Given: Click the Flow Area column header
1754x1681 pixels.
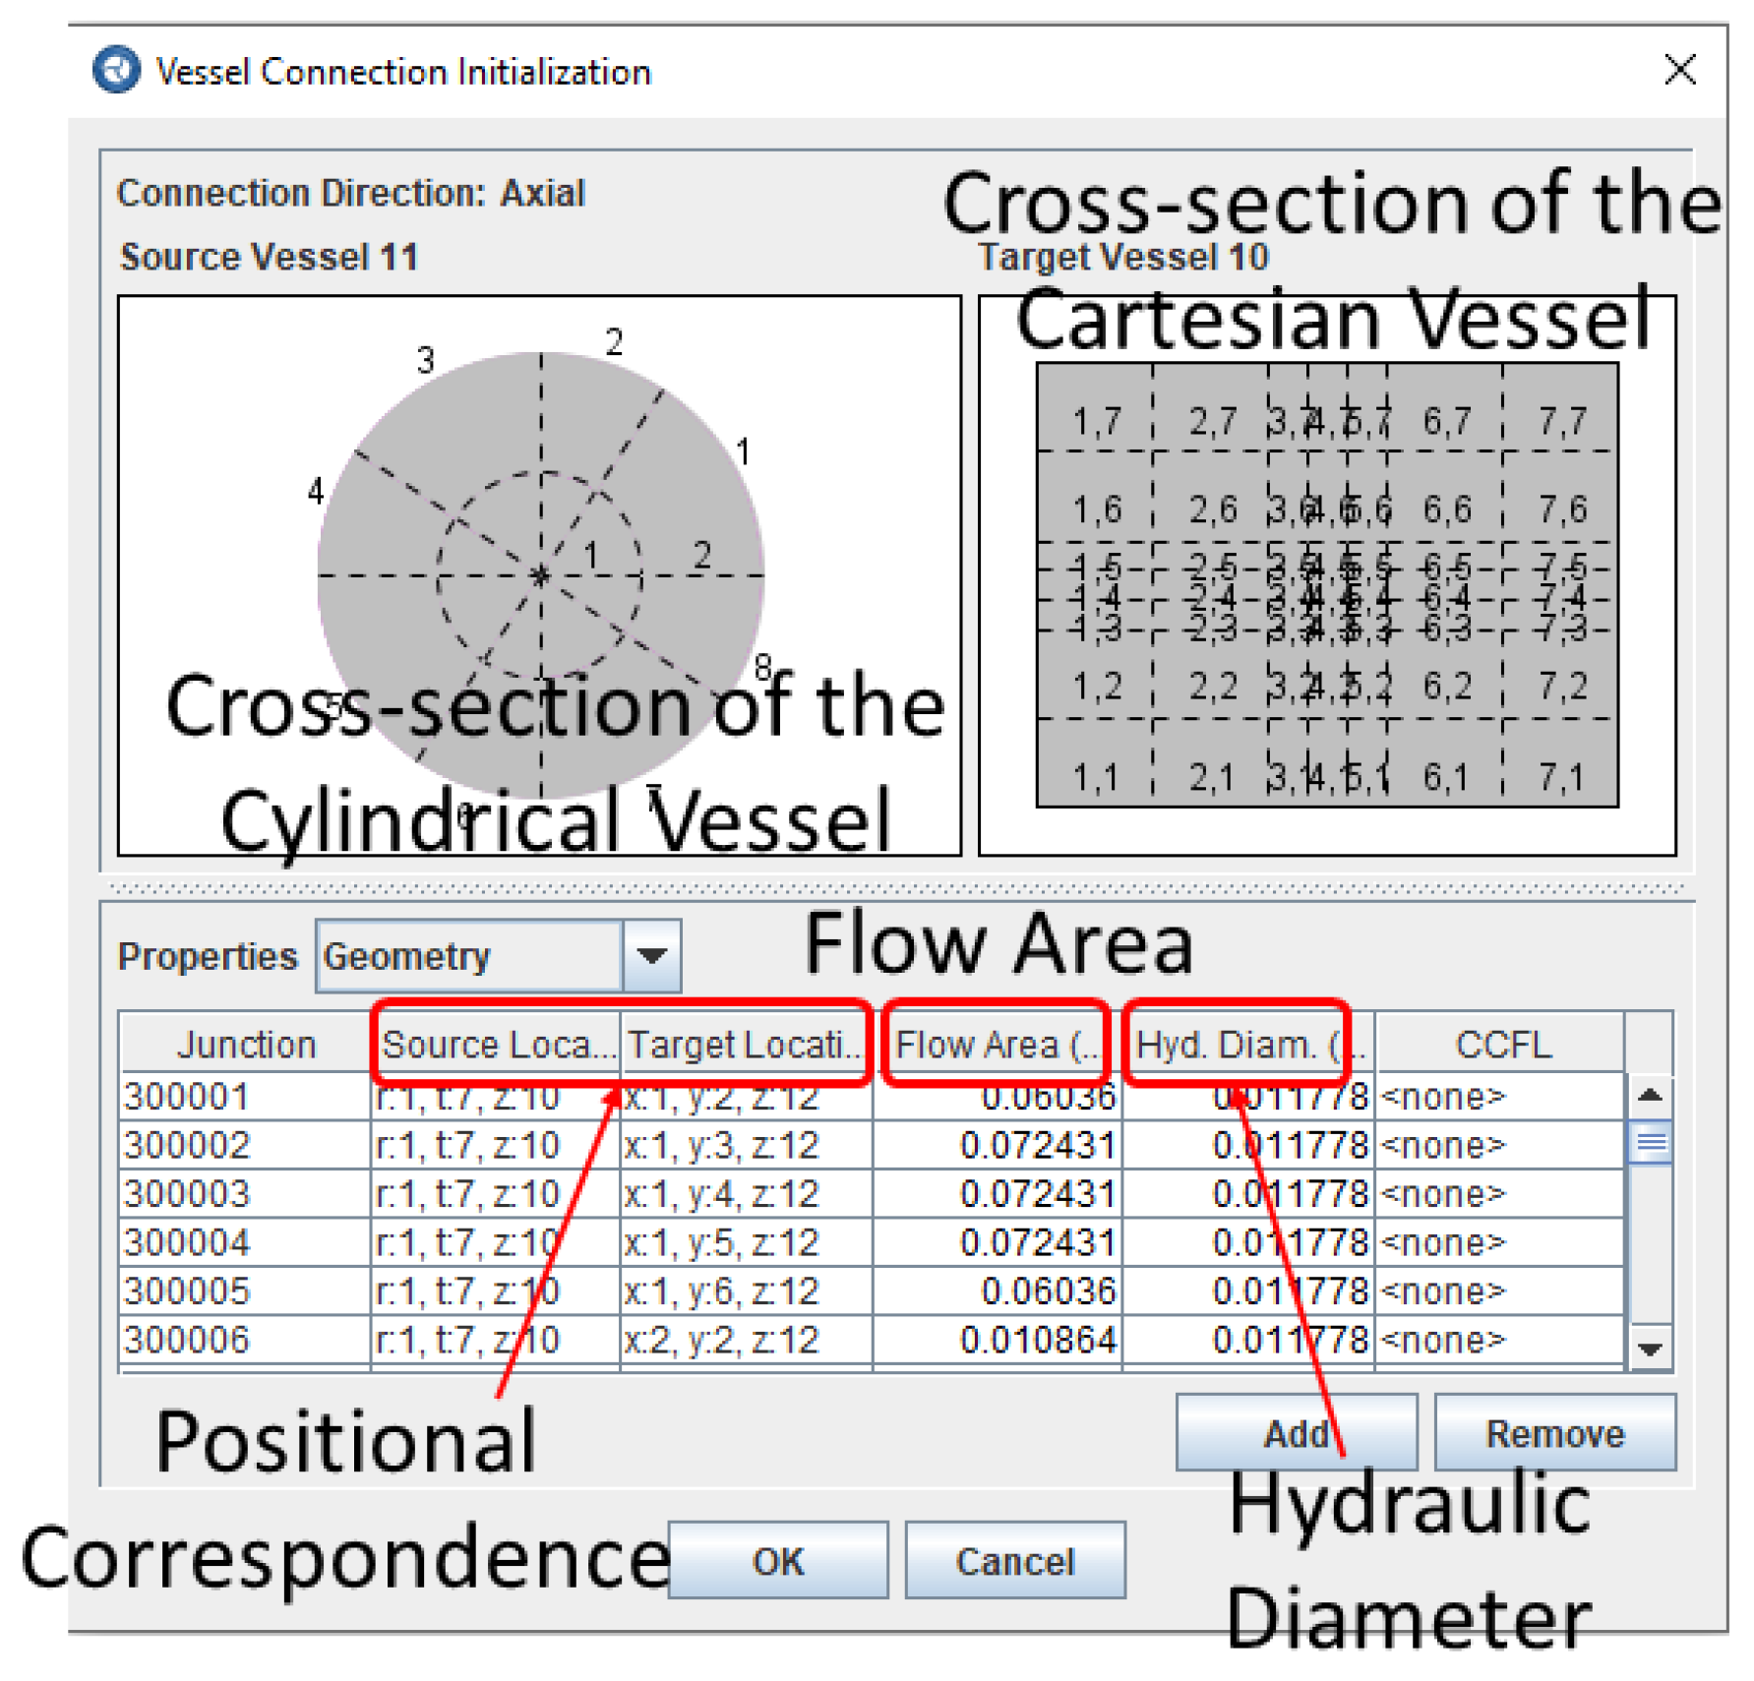Looking at the screenshot, I should coord(996,1044).
